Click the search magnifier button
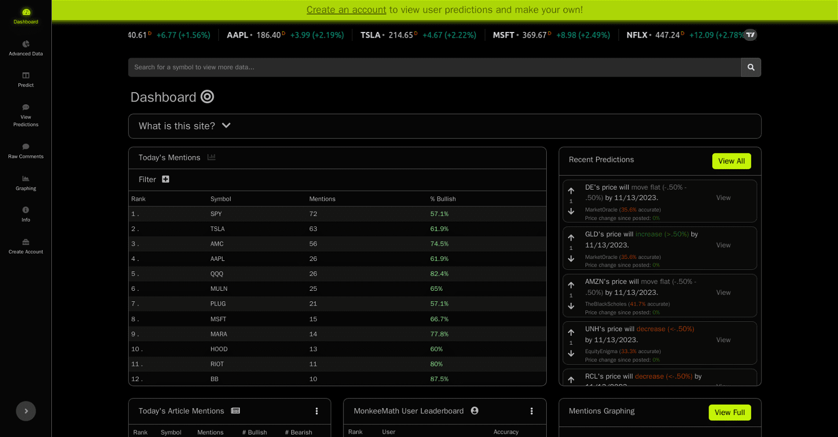Viewport: 838px width, 437px height. [x=751, y=68]
